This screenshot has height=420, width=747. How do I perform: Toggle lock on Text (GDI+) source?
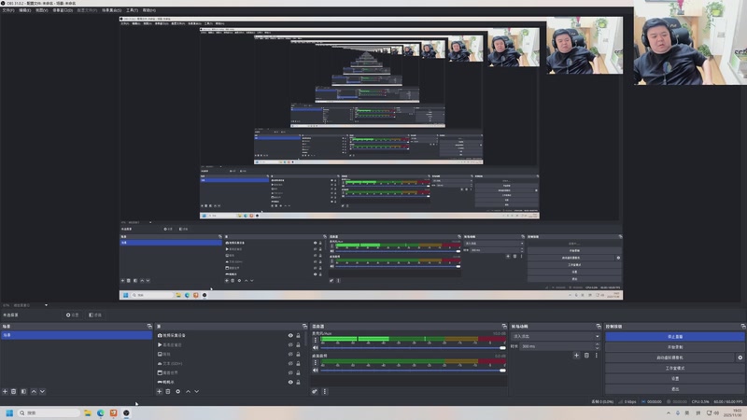pos(298,363)
